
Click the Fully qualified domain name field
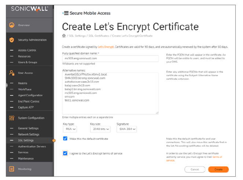(x=110, y=59)
